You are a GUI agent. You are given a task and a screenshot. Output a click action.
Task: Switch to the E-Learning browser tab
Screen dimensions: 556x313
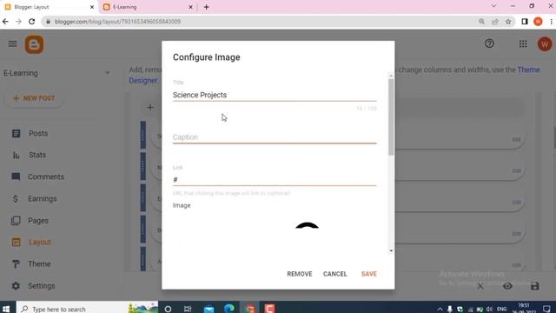coord(147,7)
